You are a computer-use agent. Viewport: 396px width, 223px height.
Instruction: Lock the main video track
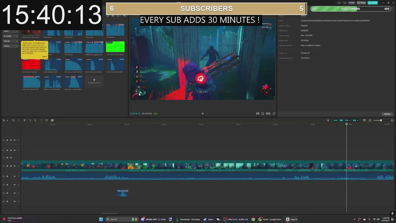(x=7, y=166)
